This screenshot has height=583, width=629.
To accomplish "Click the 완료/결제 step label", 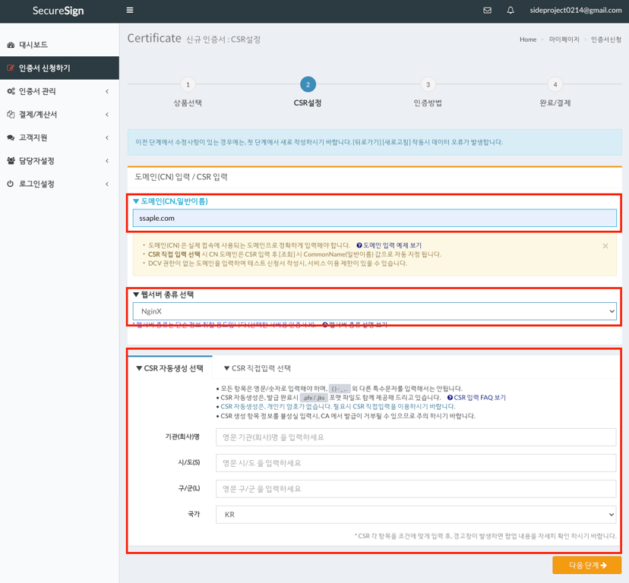I will (x=555, y=102).
